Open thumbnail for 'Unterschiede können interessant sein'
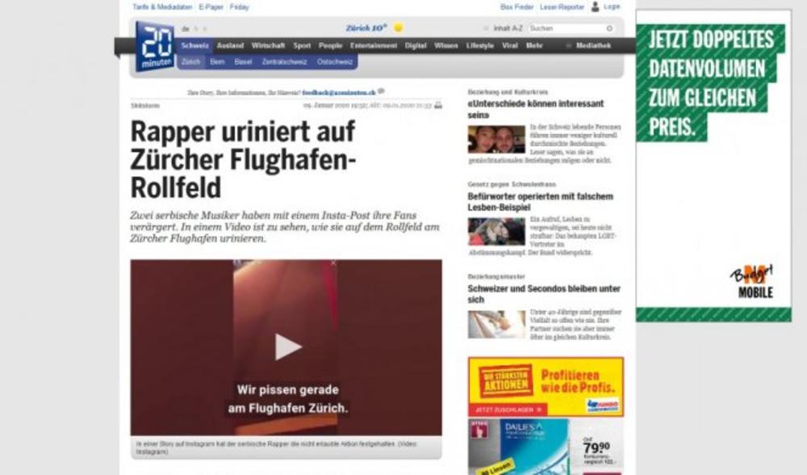This screenshot has width=807, height=475. [x=496, y=140]
